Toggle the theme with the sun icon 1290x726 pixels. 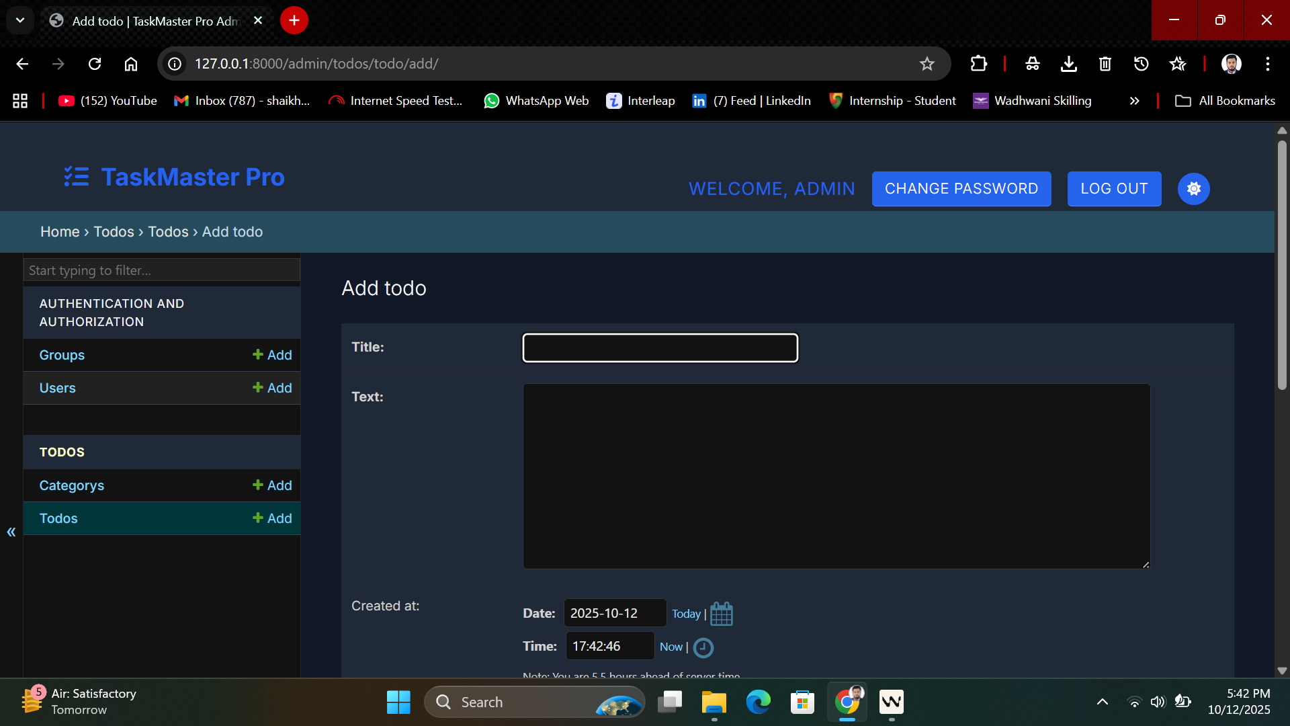point(1193,189)
